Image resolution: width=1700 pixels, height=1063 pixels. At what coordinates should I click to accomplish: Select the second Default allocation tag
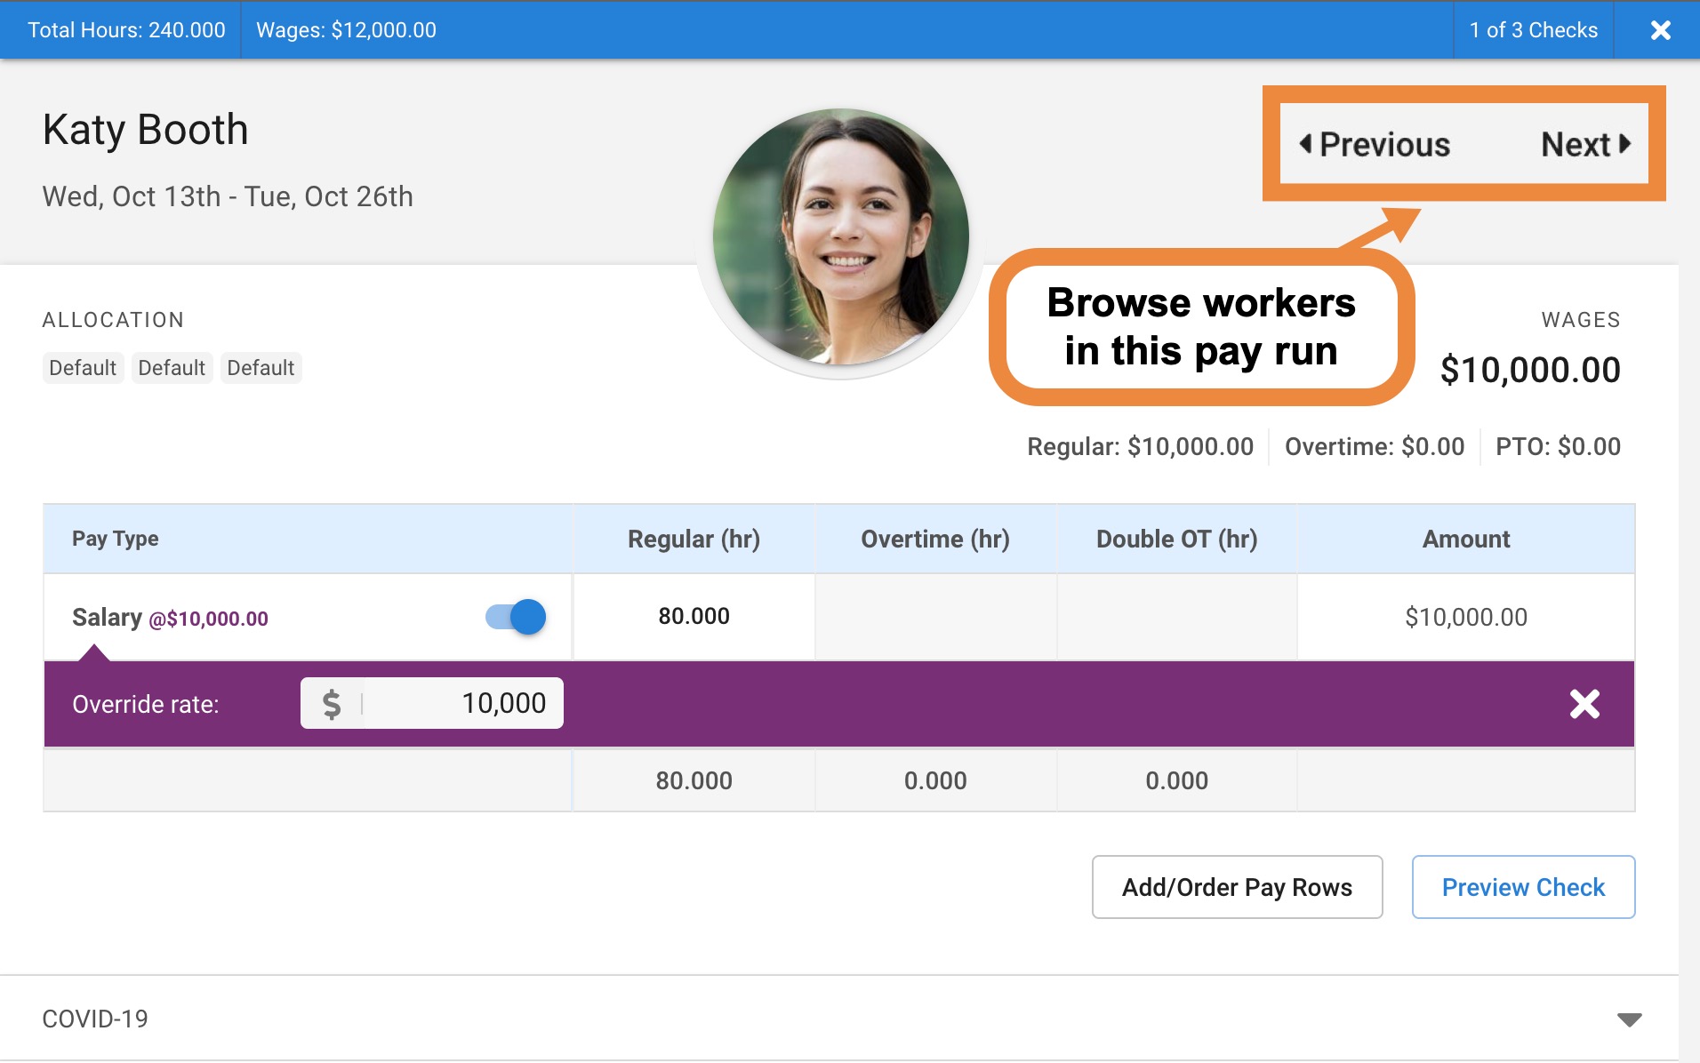point(172,368)
